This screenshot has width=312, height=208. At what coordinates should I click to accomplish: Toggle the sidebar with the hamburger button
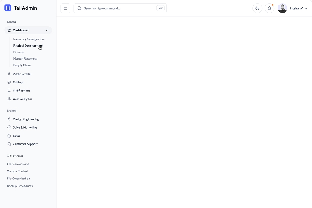pos(65,8)
